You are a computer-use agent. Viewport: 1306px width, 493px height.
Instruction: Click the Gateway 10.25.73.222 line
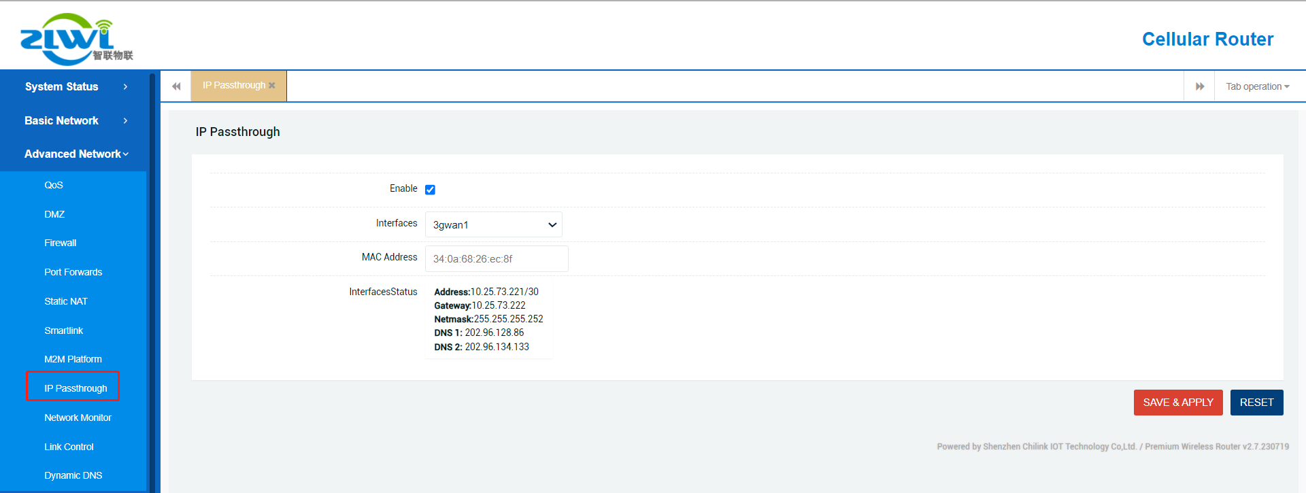coord(480,305)
